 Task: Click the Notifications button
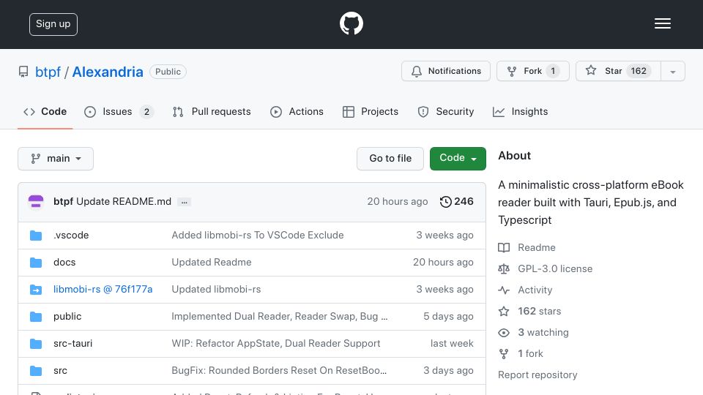(446, 71)
